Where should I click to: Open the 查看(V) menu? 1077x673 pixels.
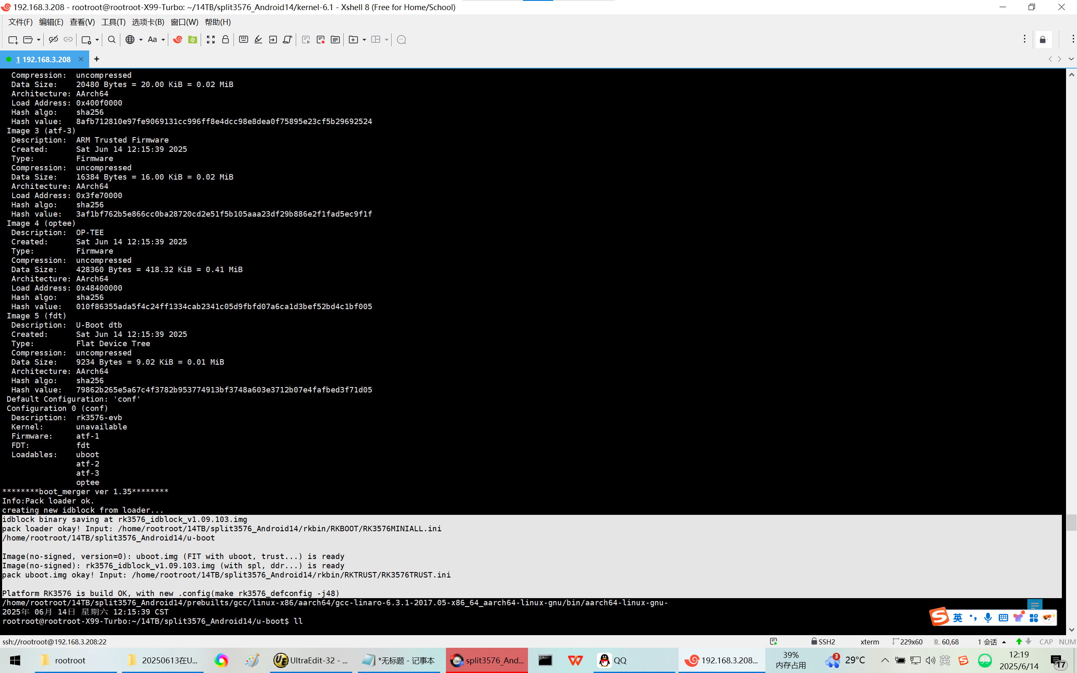[82, 22]
